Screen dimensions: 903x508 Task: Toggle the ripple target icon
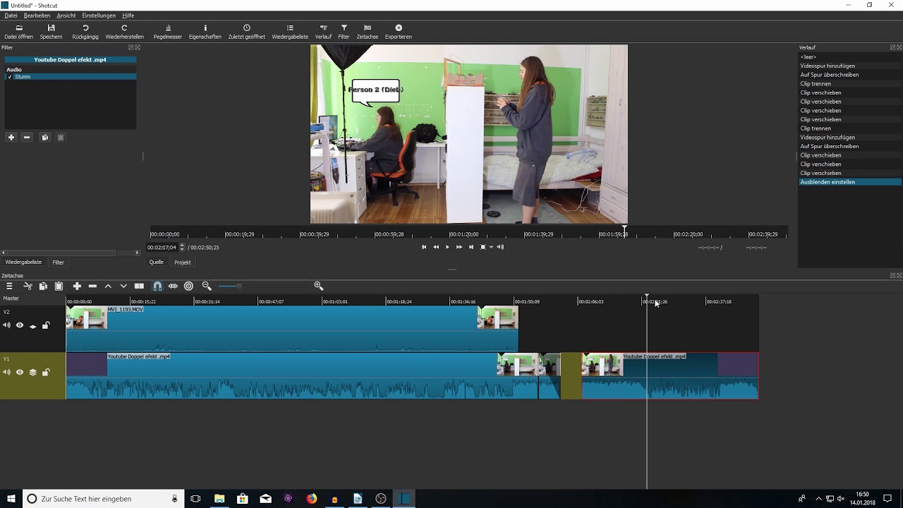[x=188, y=286]
